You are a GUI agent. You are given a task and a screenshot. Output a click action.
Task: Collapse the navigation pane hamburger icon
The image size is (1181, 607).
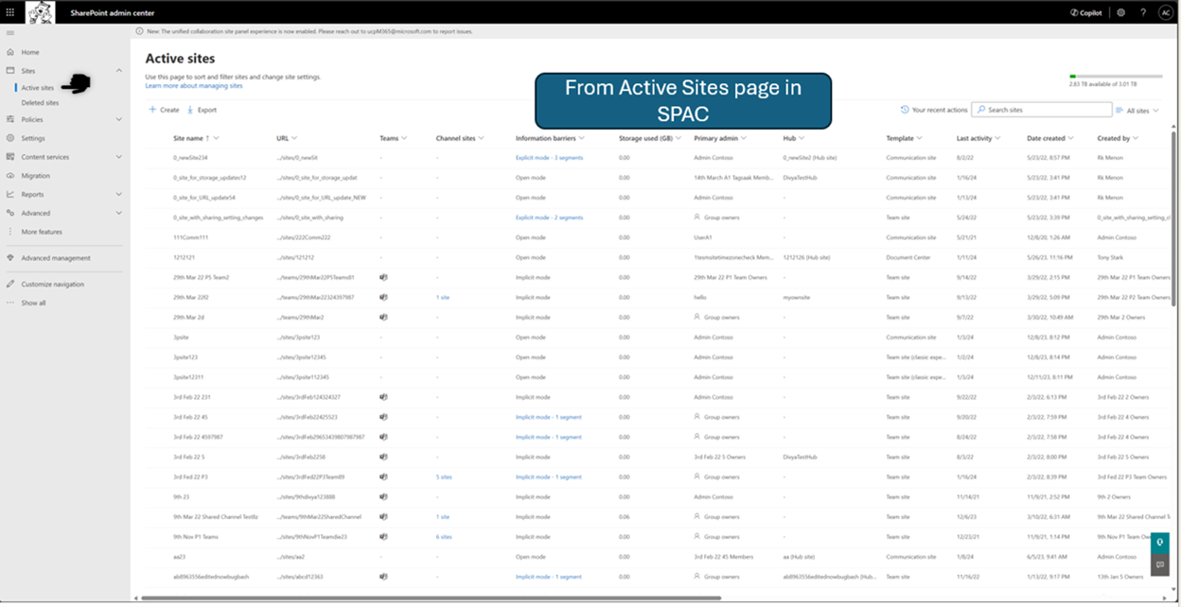pos(11,31)
